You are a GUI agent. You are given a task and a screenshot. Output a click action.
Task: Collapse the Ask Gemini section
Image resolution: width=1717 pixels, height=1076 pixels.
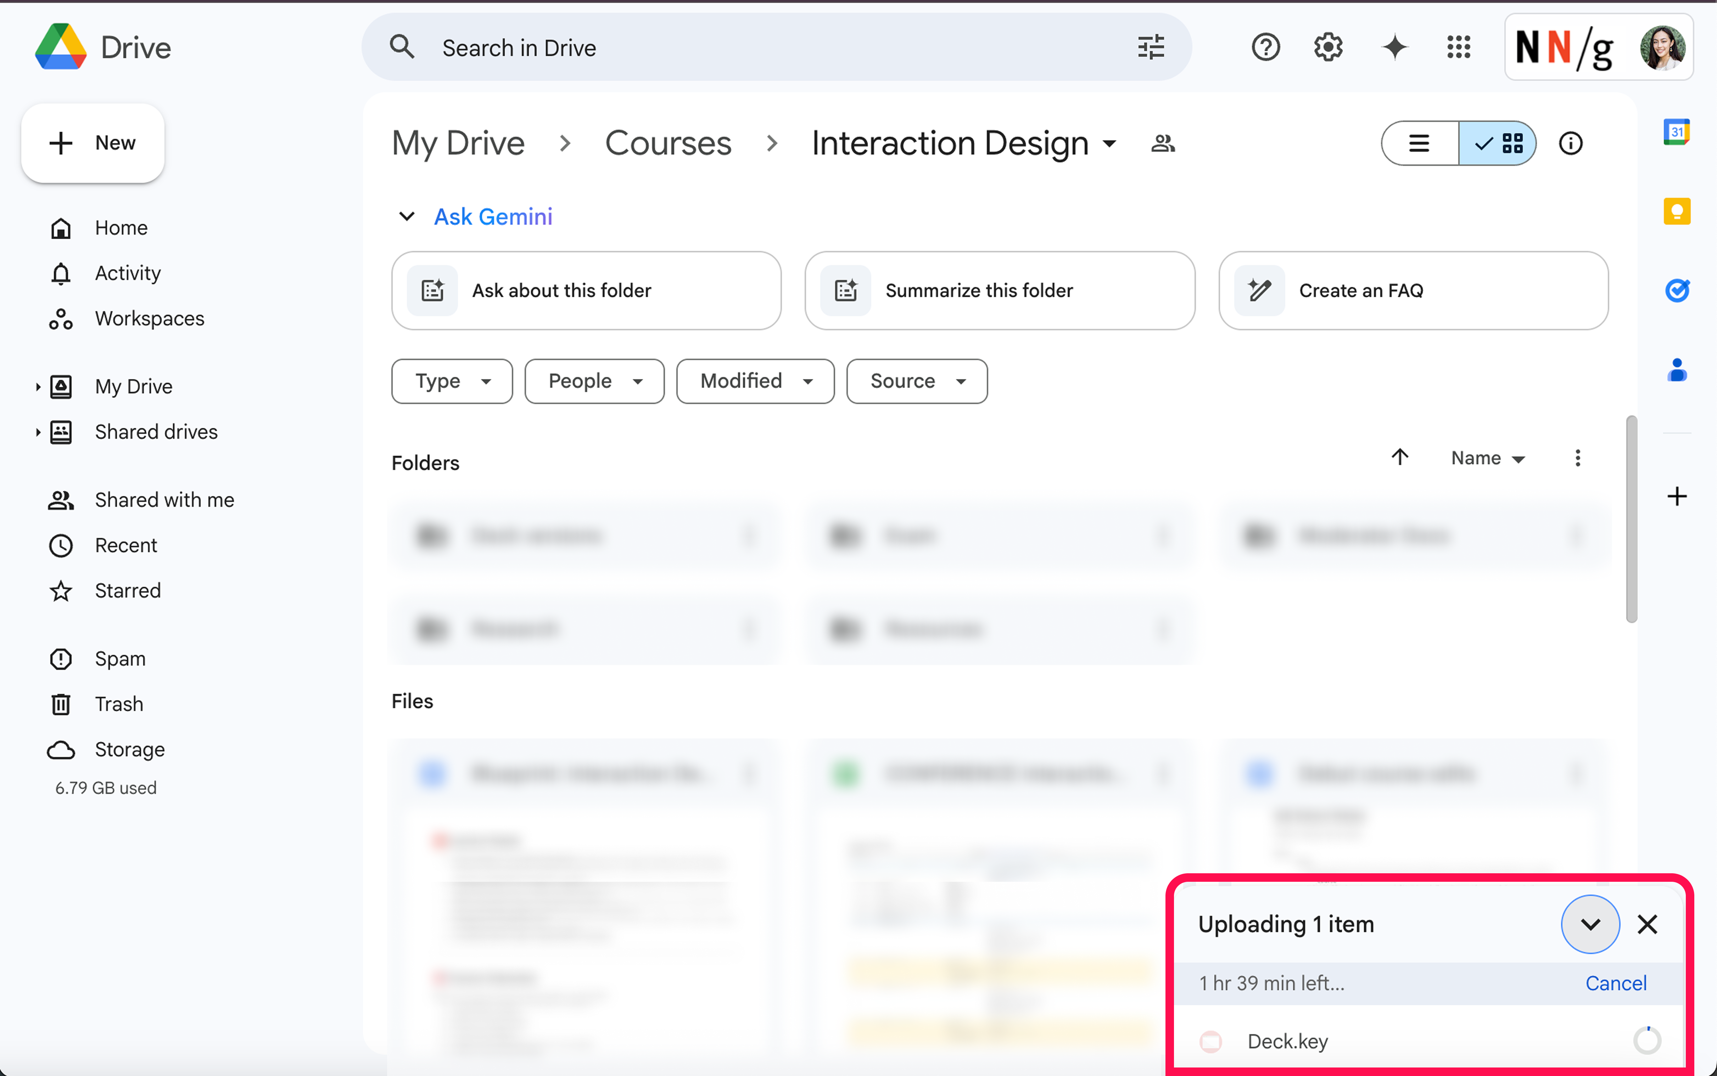[406, 216]
